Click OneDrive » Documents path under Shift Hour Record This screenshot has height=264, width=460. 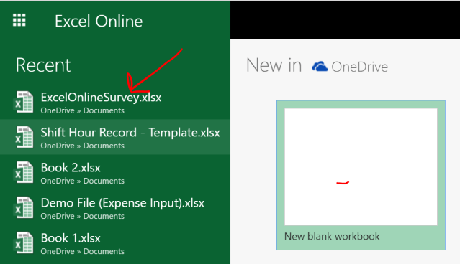coord(83,146)
